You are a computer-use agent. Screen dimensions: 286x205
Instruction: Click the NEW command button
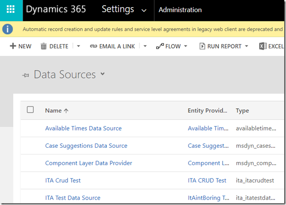pyautogui.click(x=20, y=46)
